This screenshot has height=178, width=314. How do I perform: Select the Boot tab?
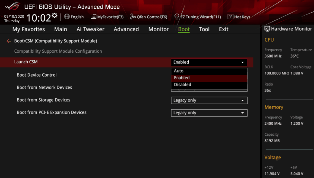tap(184, 29)
